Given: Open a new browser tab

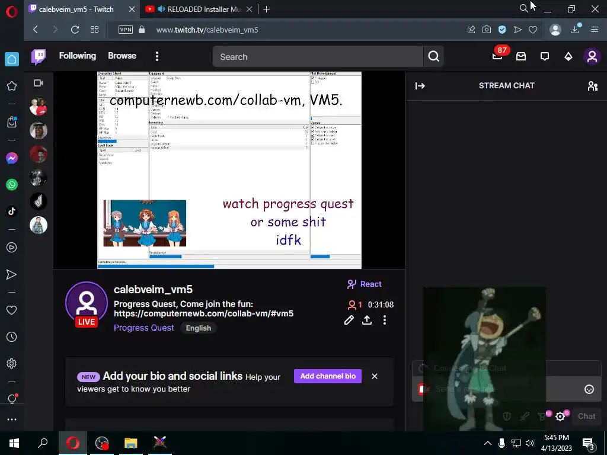Looking at the screenshot, I should click(x=266, y=9).
